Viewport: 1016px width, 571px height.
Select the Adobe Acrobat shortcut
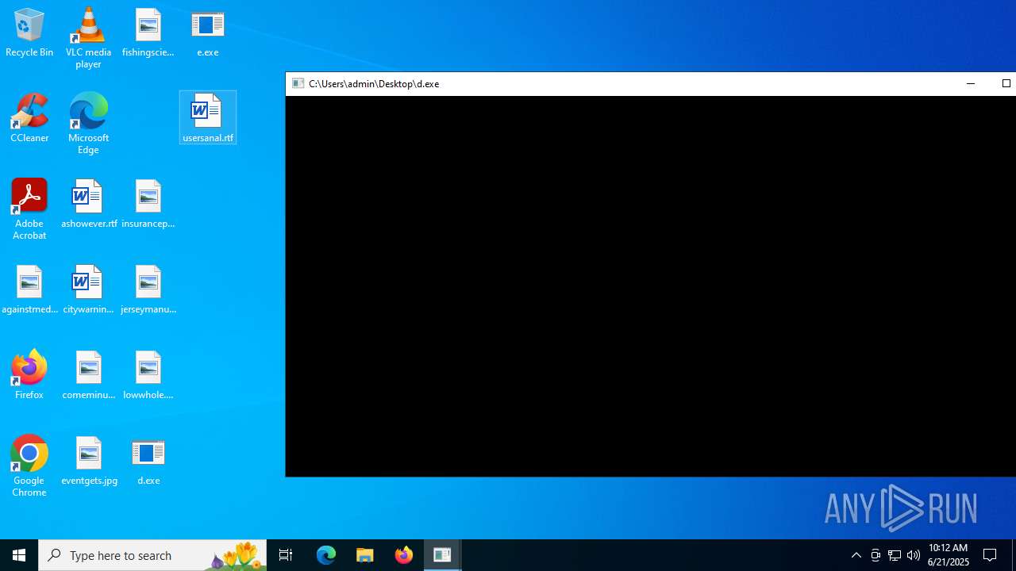(x=29, y=209)
